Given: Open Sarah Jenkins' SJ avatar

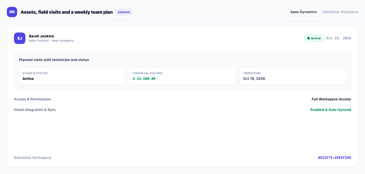Looking at the screenshot, I should (20, 38).
